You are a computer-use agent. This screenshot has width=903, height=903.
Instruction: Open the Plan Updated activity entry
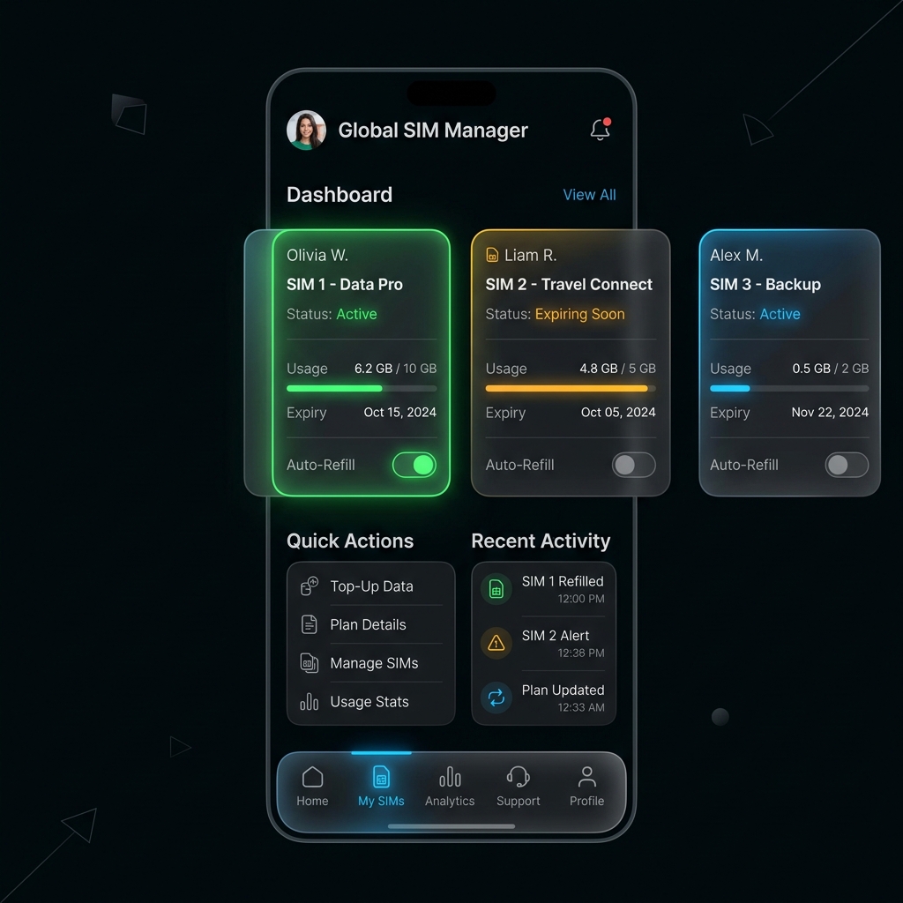543,698
